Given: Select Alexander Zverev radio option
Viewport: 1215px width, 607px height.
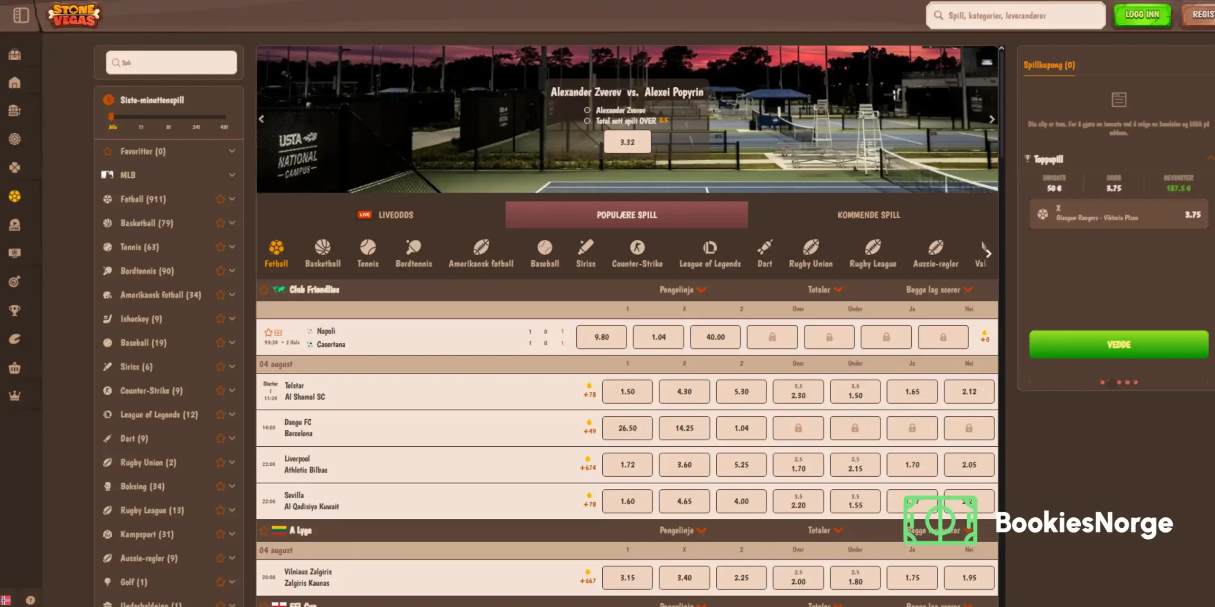Looking at the screenshot, I should [587, 110].
